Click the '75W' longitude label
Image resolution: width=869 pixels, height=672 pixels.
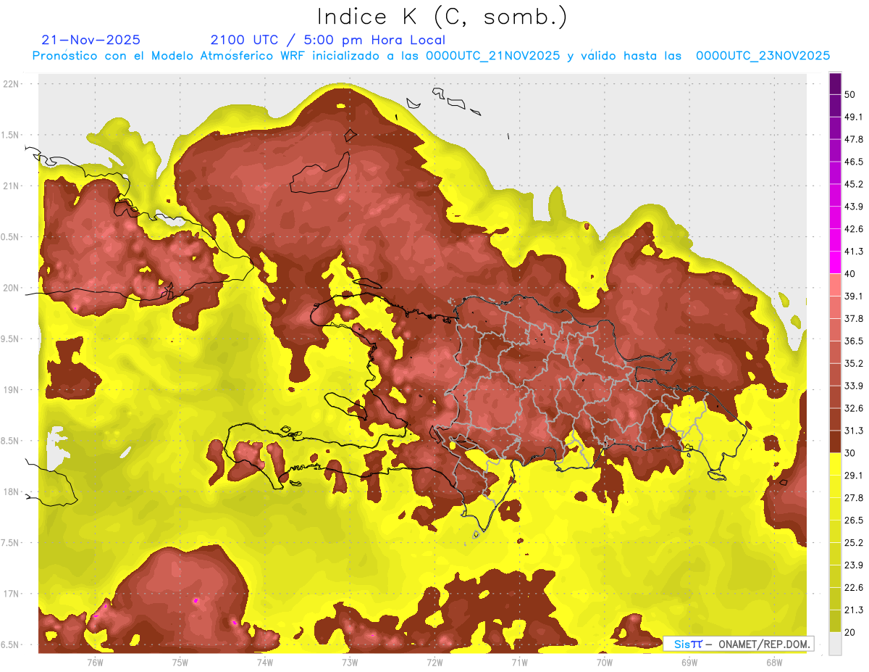180,662
